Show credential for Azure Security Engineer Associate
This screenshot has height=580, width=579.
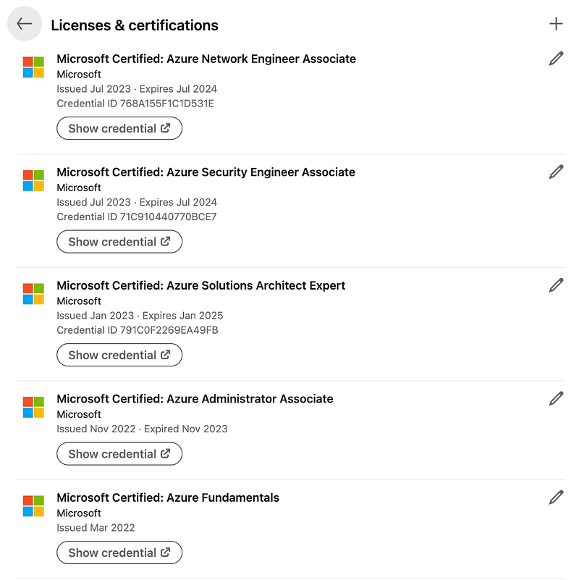tap(119, 242)
